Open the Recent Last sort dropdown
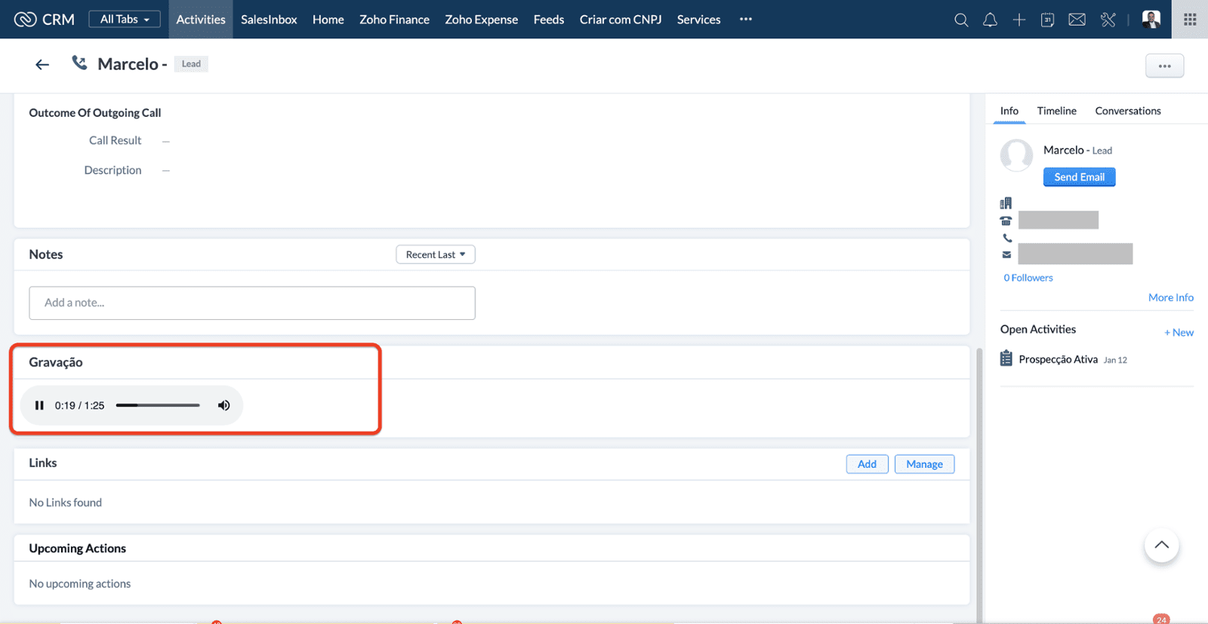Screen dimensions: 1208x624 click(x=435, y=254)
